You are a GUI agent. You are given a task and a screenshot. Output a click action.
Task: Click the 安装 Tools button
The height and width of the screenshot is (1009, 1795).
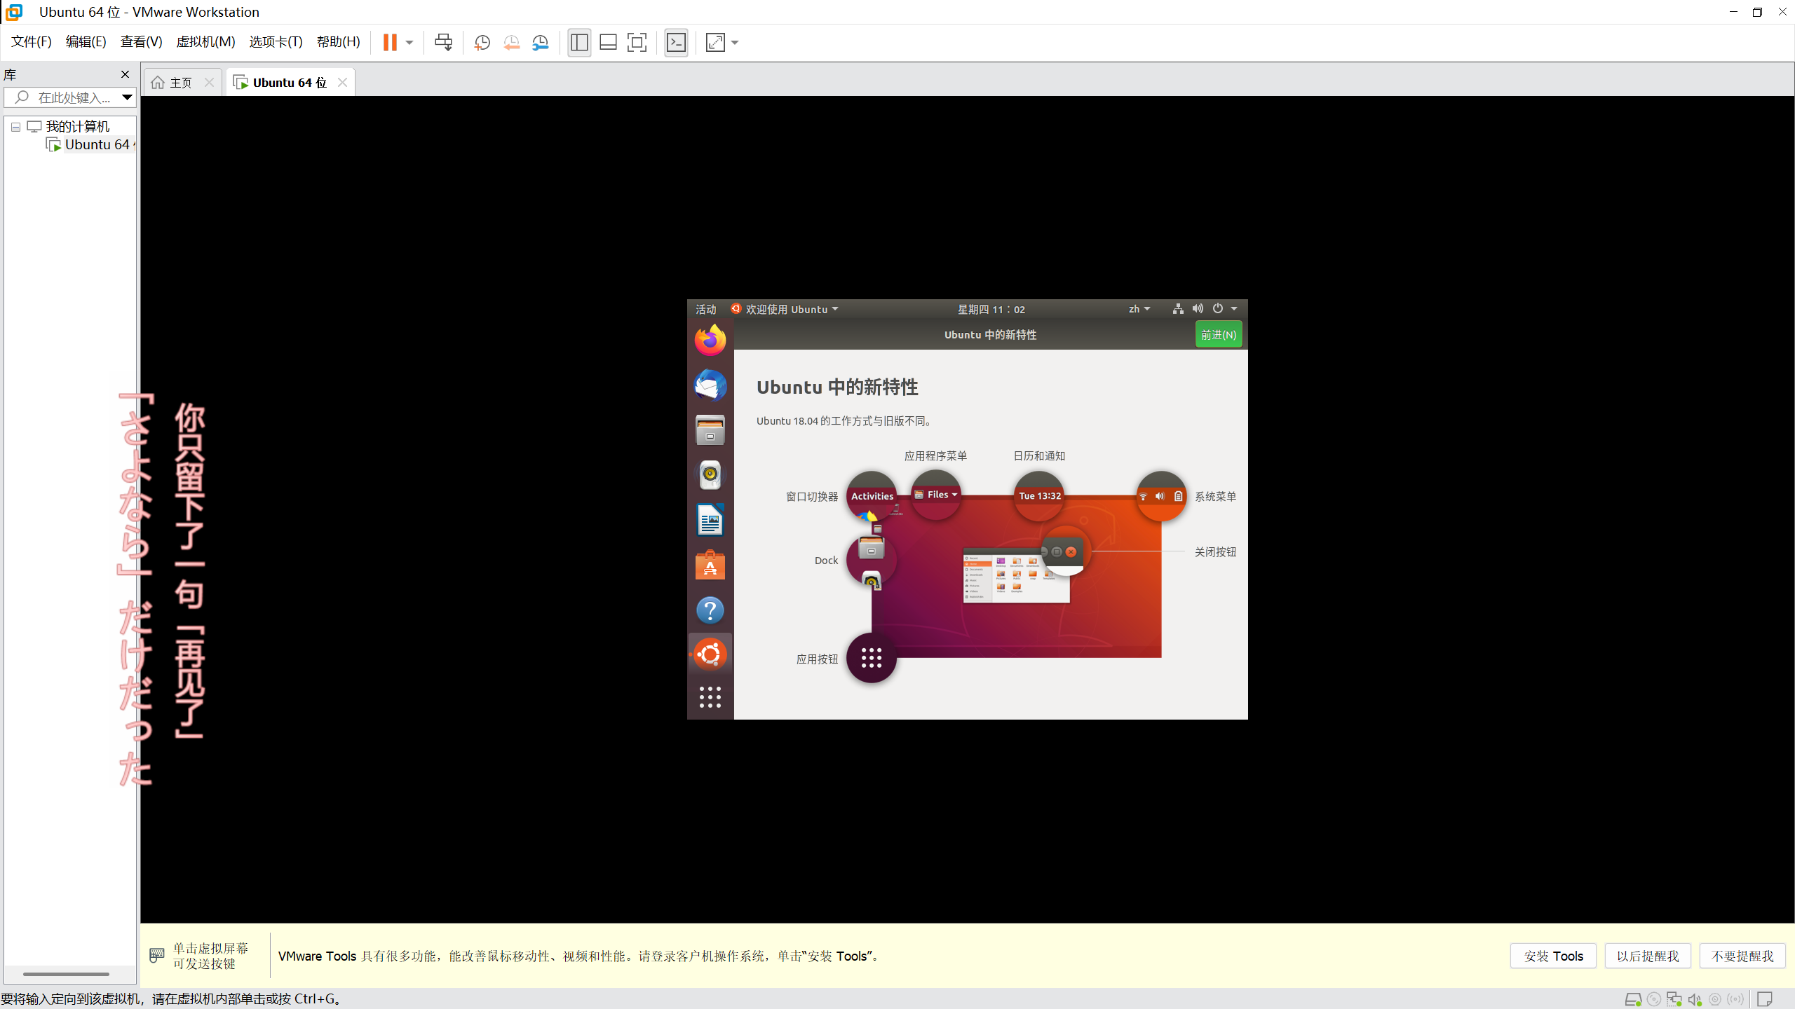(1552, 956)
